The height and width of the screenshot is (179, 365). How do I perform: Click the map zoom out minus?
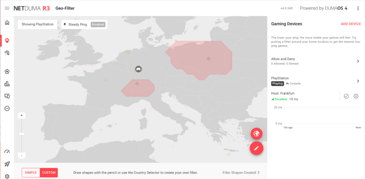[22, 156]
